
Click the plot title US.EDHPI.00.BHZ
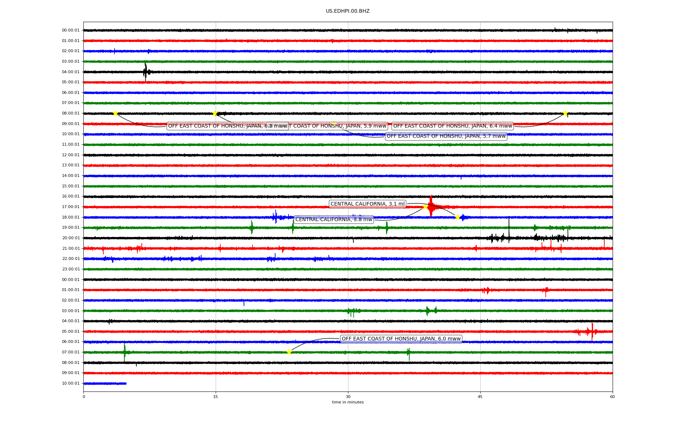pos(348,11)
